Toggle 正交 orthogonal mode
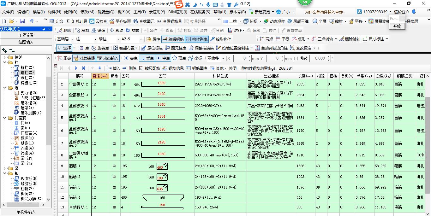Screen dimensions: 431x216 [64, 58]
